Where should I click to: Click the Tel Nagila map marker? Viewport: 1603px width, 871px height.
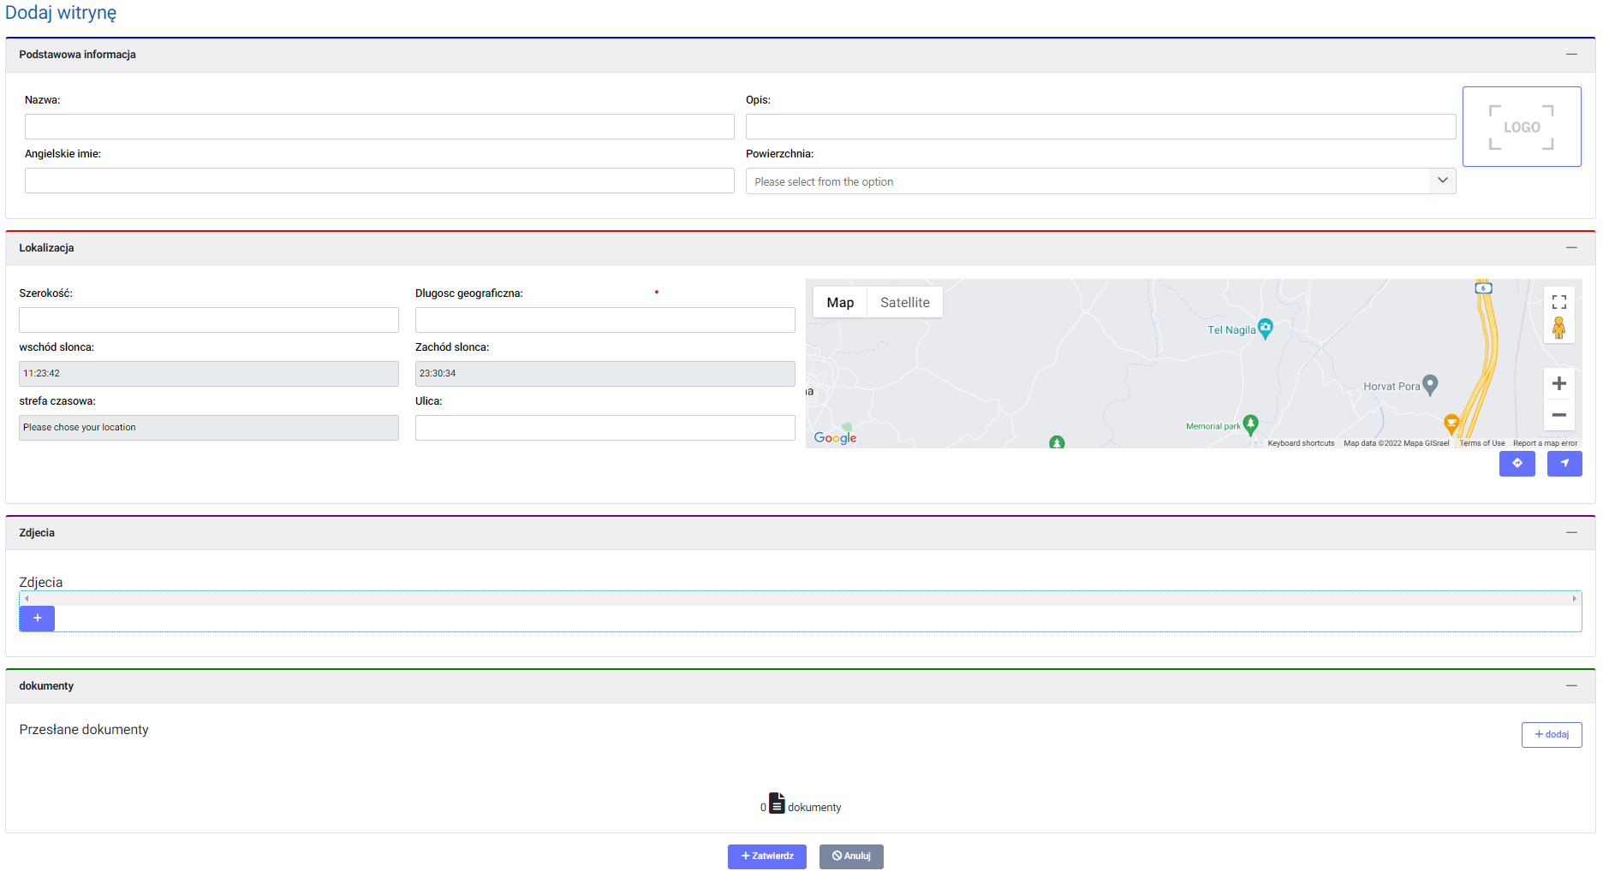coord(1265,328)
